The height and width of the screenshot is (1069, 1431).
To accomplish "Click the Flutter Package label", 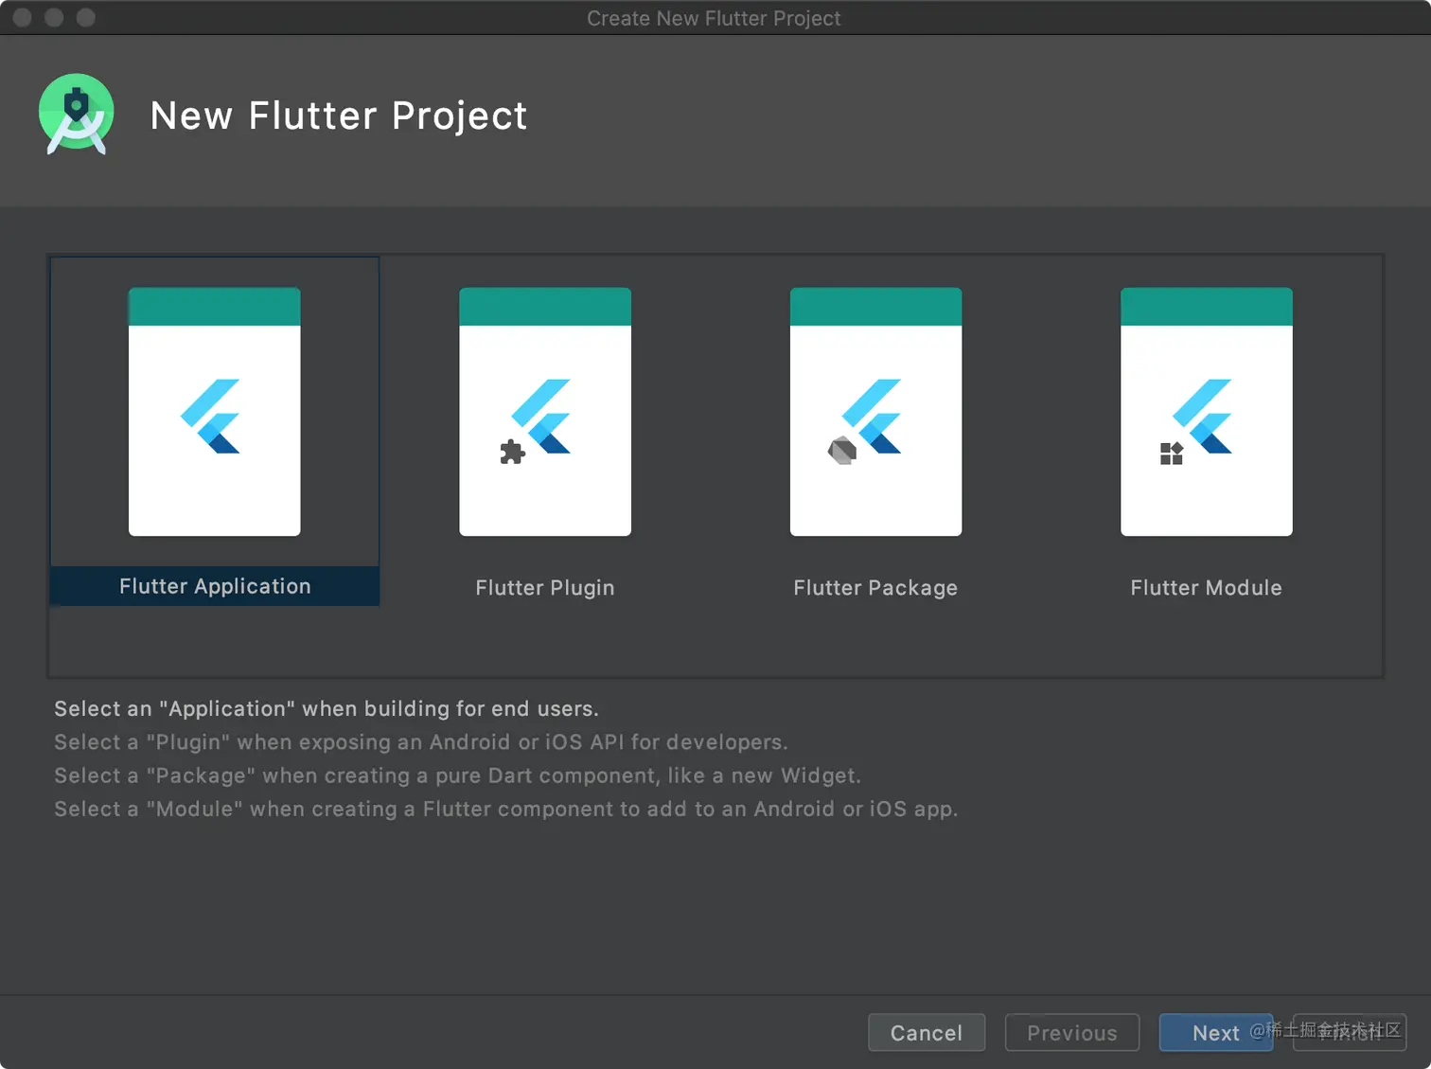I will (x=875, y=588).
